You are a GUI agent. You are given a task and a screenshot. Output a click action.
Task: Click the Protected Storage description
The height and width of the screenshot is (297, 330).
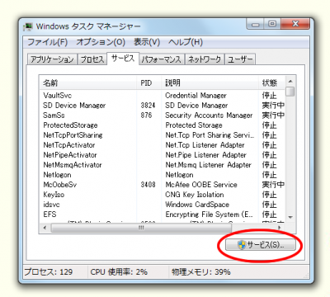tap(194, 125)
